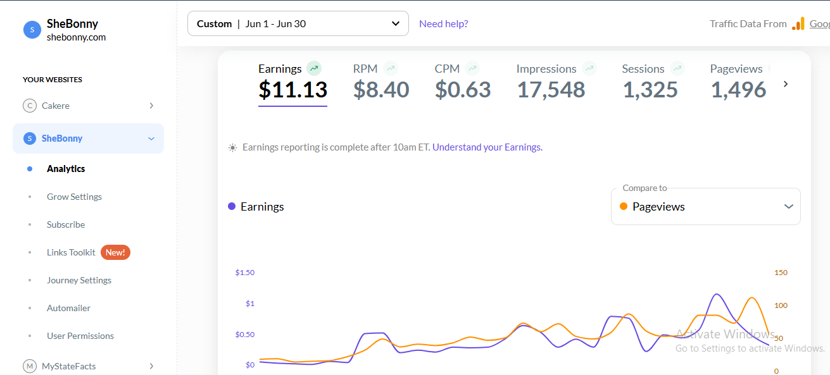Click the Google Analytics logo icon
830x375 pixels.
point(798,23)
